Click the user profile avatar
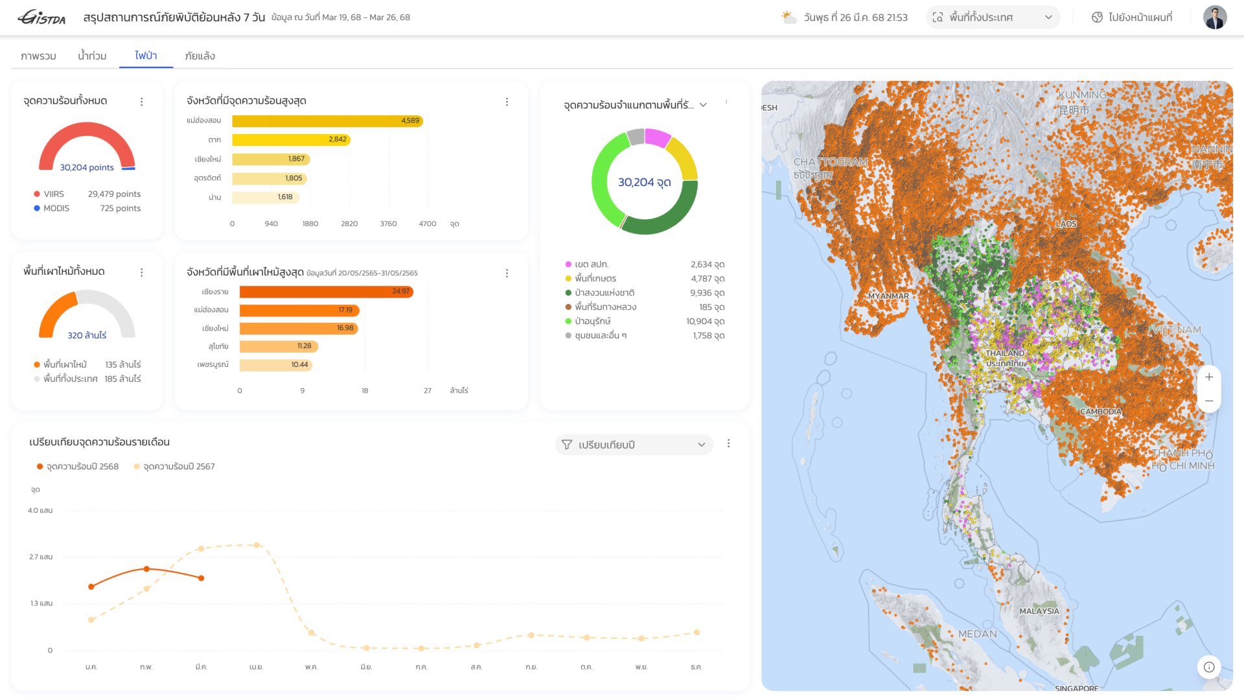 pos(1214,17)
